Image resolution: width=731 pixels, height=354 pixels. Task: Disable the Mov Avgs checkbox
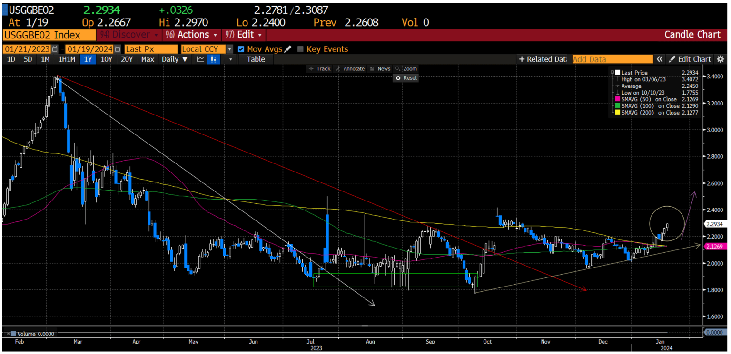tap(241, 49)
